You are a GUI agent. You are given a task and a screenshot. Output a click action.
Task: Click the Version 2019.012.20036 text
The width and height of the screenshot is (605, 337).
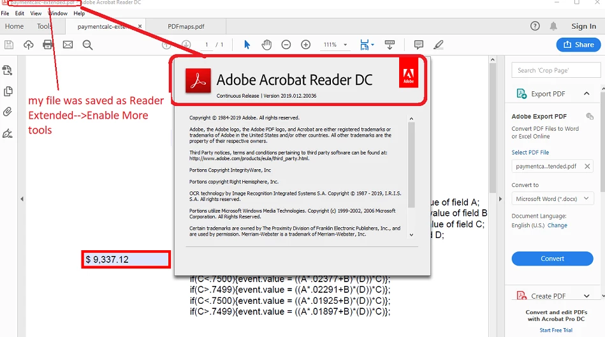(x=290, y=96)
